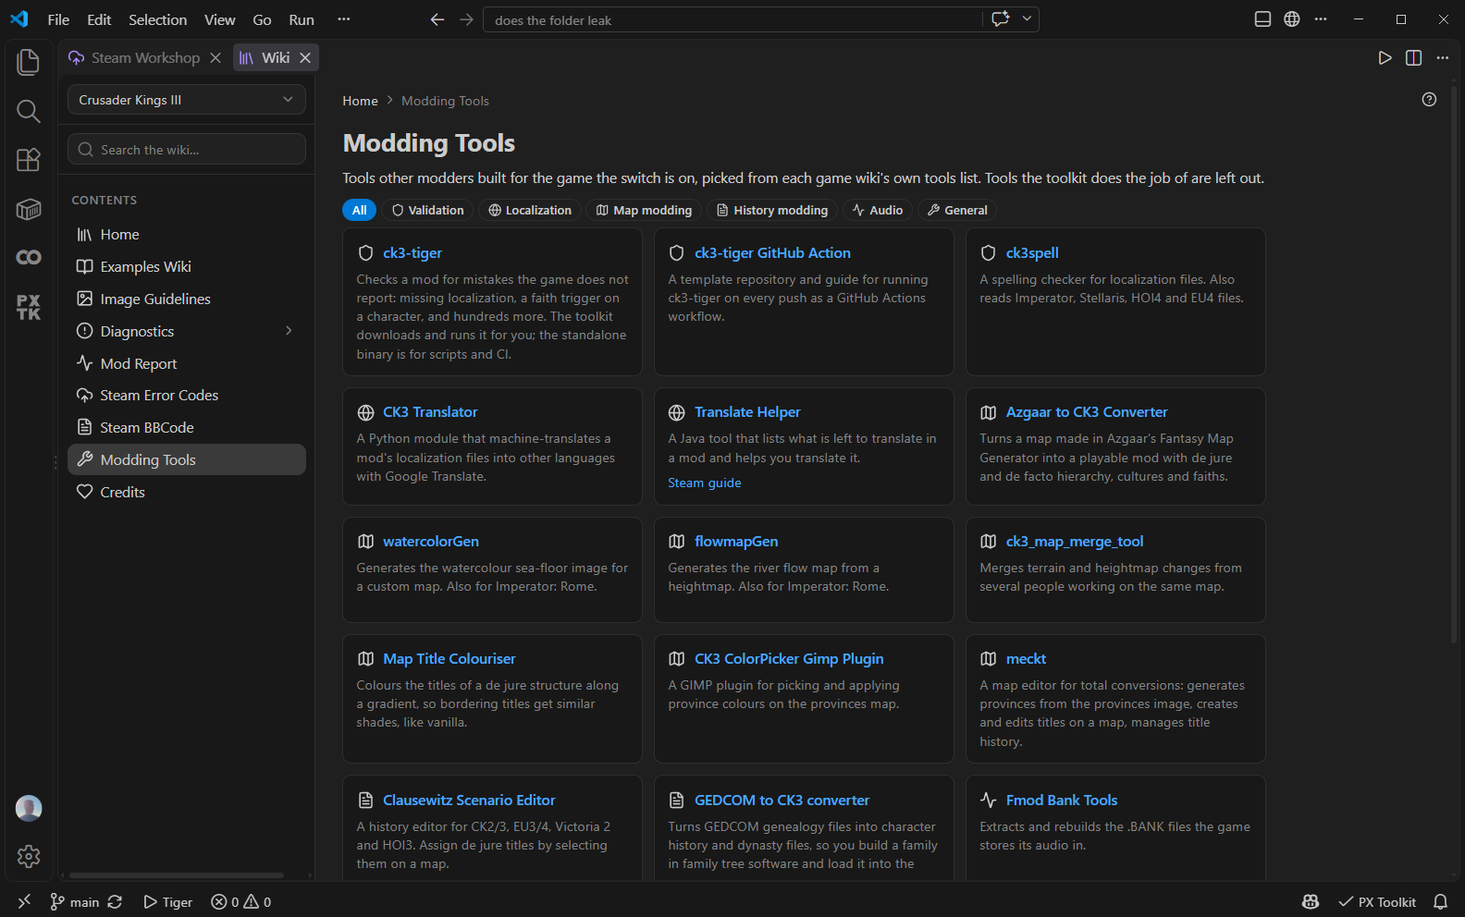Open the Explorer view in activity bar
The image size is (1465, 917).
click(x=29, y=62)
